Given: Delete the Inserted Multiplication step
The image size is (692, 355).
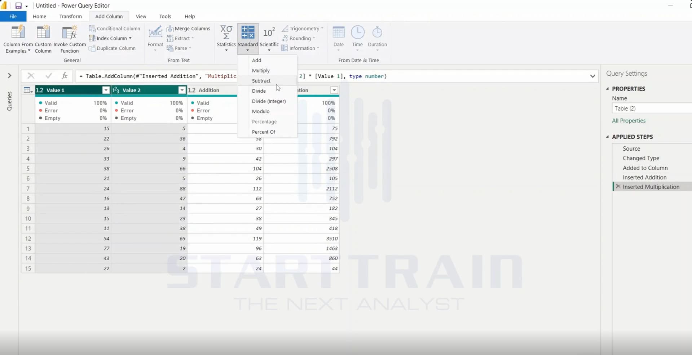Looking at the screenshot, I should click(618, 186).
